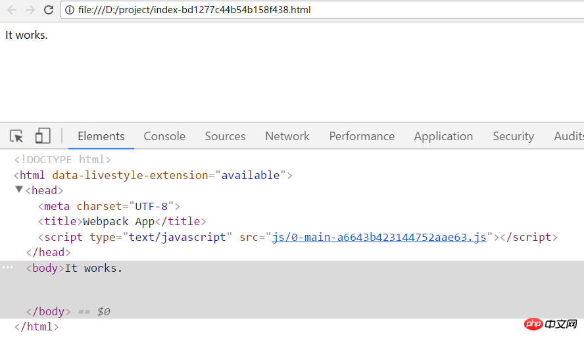This screenshot has height=337, width=584.
Task: Click the "available" attribute value
Action: [251, 175]
